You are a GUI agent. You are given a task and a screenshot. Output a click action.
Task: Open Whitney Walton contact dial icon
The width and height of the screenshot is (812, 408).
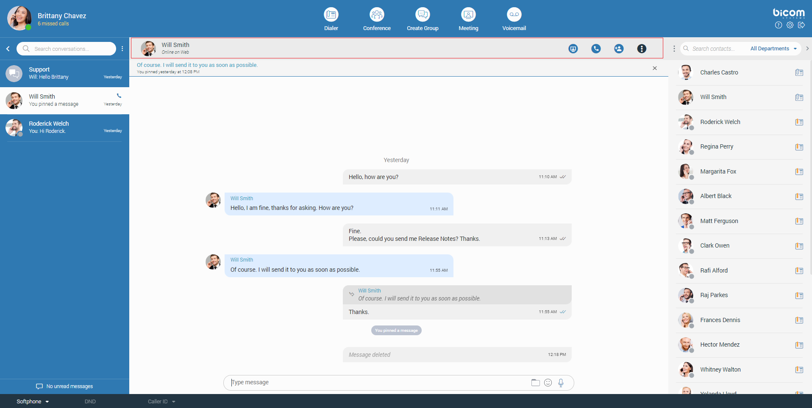click(799, 369)
